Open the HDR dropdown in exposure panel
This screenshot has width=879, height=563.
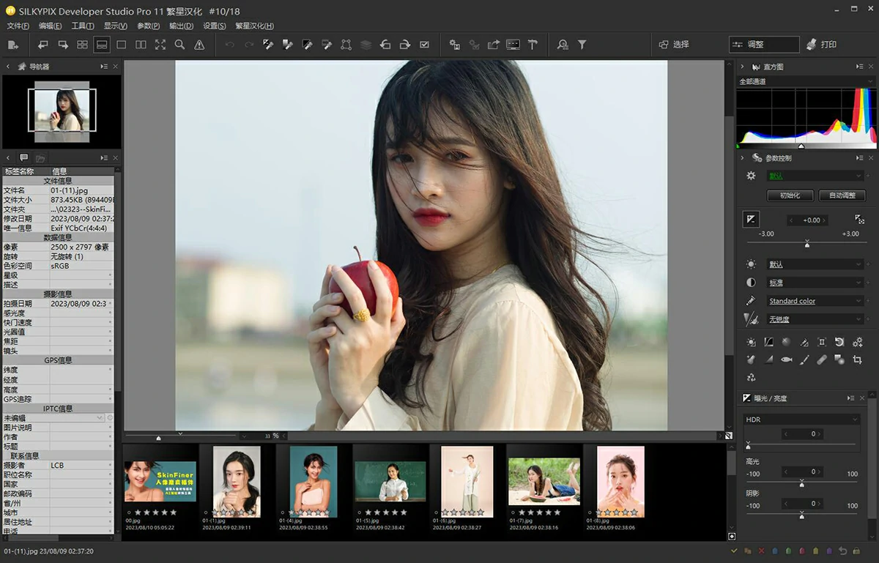pyautogui.click(x=801, y=420)
